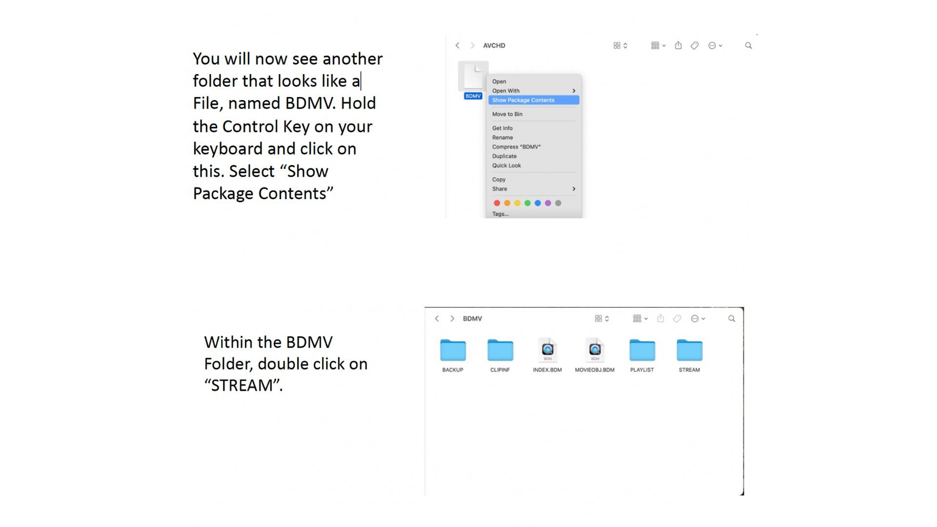Screen dimensions: 937x527
Task: Apply green tag color
Action: 528,203
